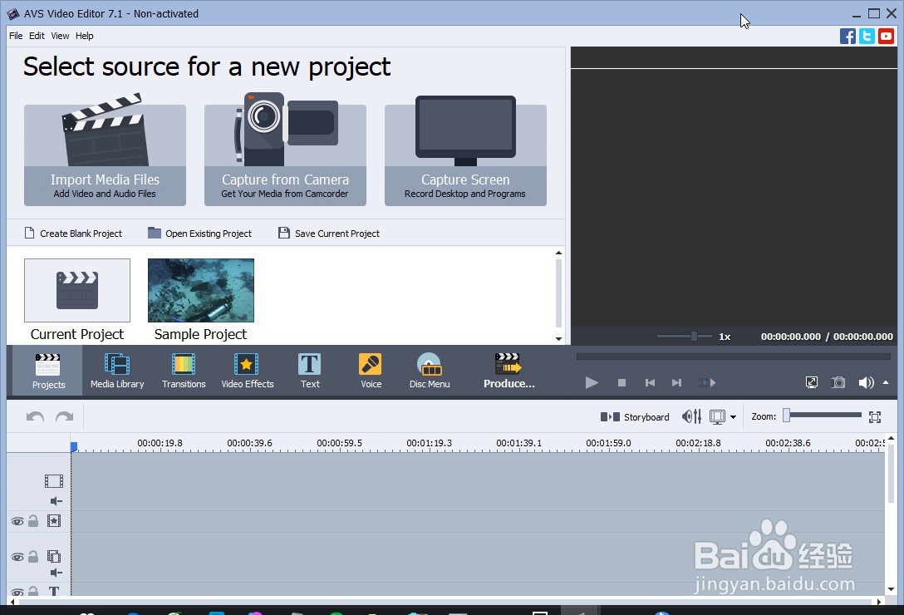The image size is (904, 615).
Task: Select the Text tool tab
Action: pos(310,371)
